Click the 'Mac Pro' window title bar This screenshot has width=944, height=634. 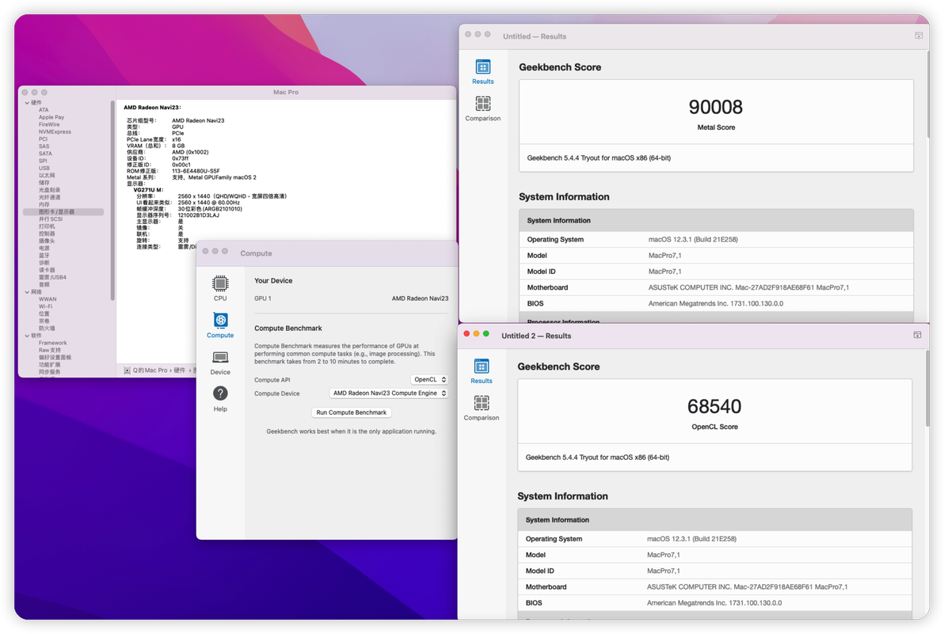pos(286,92)
